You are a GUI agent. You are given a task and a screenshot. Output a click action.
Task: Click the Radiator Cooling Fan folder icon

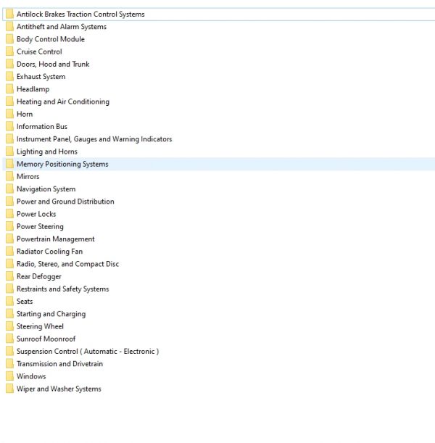9,252
